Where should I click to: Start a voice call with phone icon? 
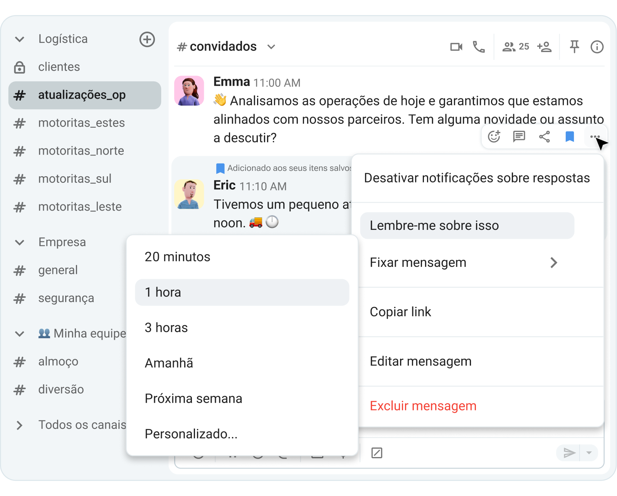[x=479, y=47]
